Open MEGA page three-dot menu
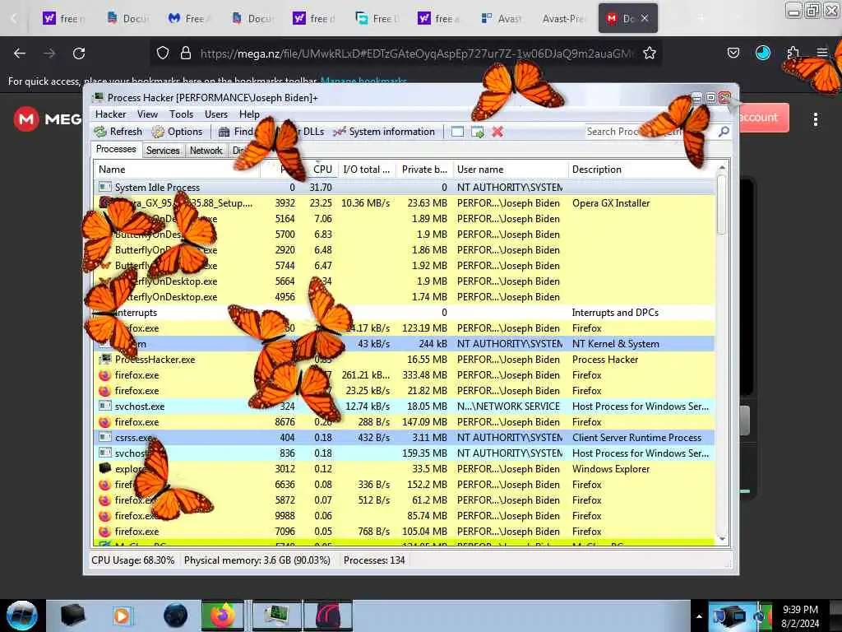 815,119
